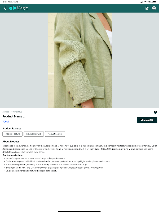The width and height of the screenshot is (159, 213).
Task: Click the truncated Product Name title
Action: [x=14, y=116]
